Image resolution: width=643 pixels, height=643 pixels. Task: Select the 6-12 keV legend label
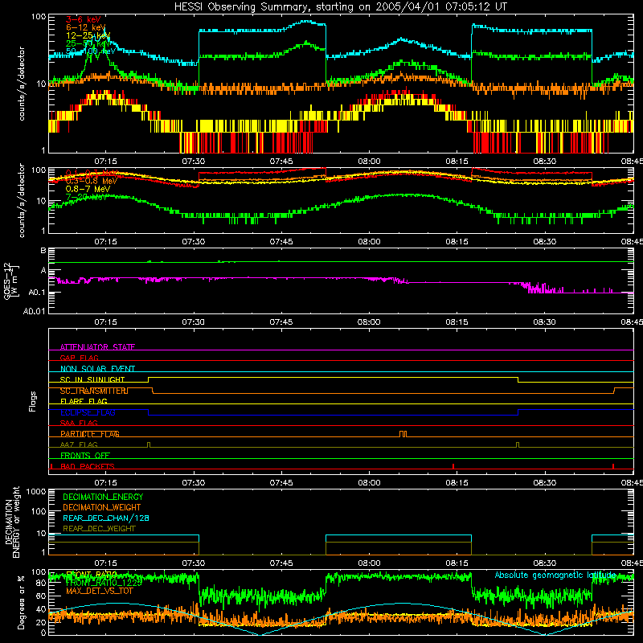86,27
